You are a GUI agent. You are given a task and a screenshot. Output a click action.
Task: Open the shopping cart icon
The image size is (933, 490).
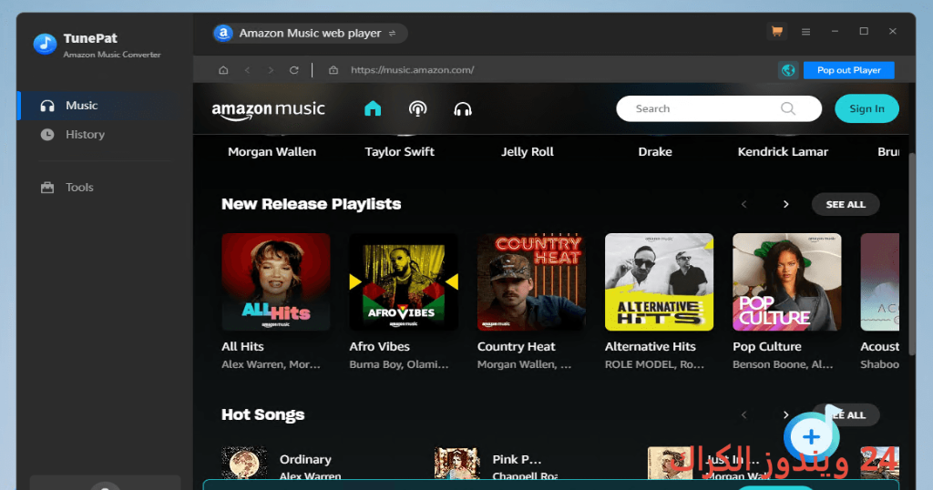coord(776,32)
